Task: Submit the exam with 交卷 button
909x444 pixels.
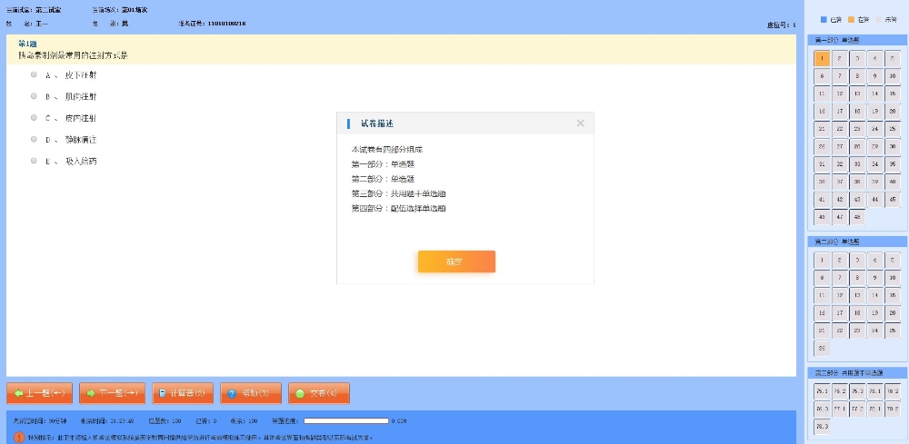Action: (x=319, y=393)
